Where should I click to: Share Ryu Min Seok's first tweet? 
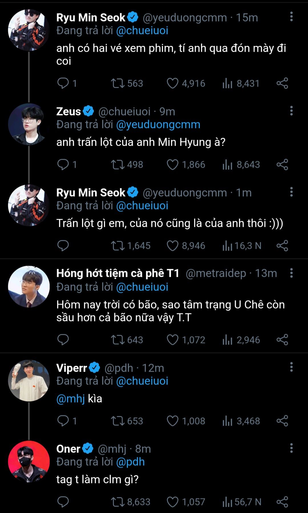point(282,83)
